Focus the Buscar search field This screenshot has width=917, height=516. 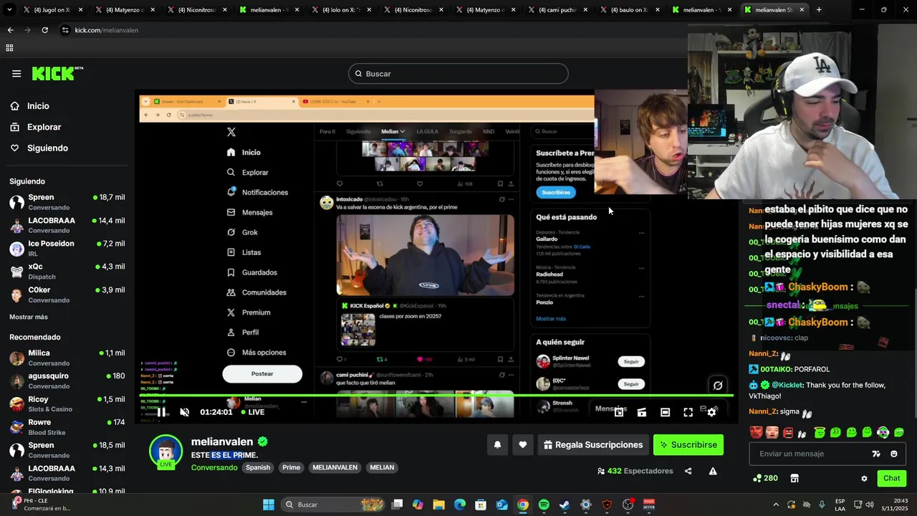(x=458, y=74)
